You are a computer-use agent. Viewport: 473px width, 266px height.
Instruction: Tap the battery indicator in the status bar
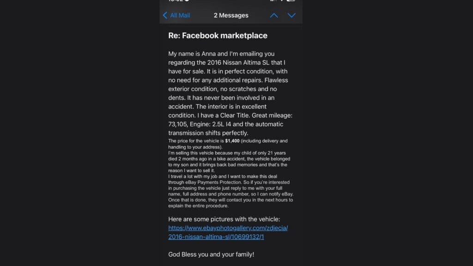pos(292,2)
